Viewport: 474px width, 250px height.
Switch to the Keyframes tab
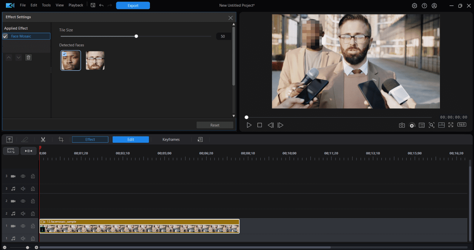171,139
